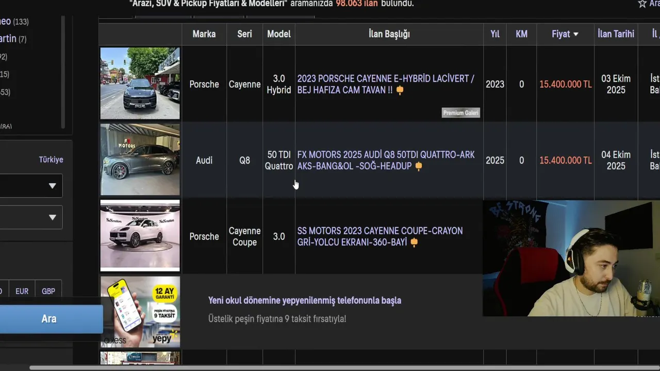The height and width of the screenshot is (371, 660).
Task: Click the Premium Galeri badge
Action: tap(461, 113)
